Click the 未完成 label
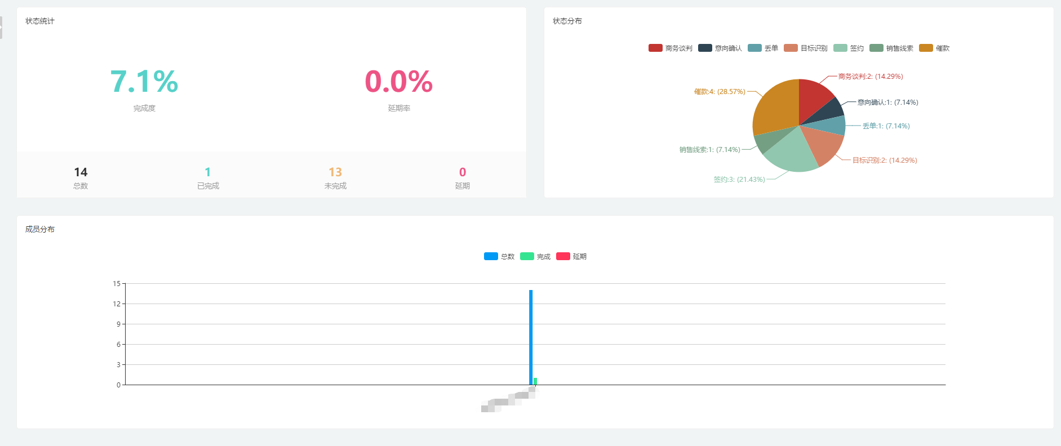Screen dimensions: 1061x446 [x=335, y=186]
